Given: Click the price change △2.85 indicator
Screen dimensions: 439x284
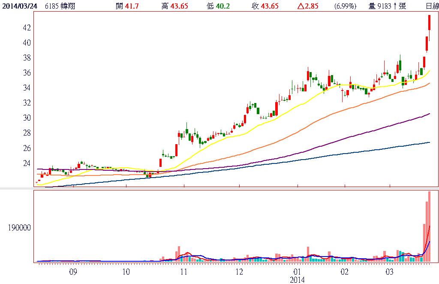Looking at the screenshot, I should coord(308,6).
